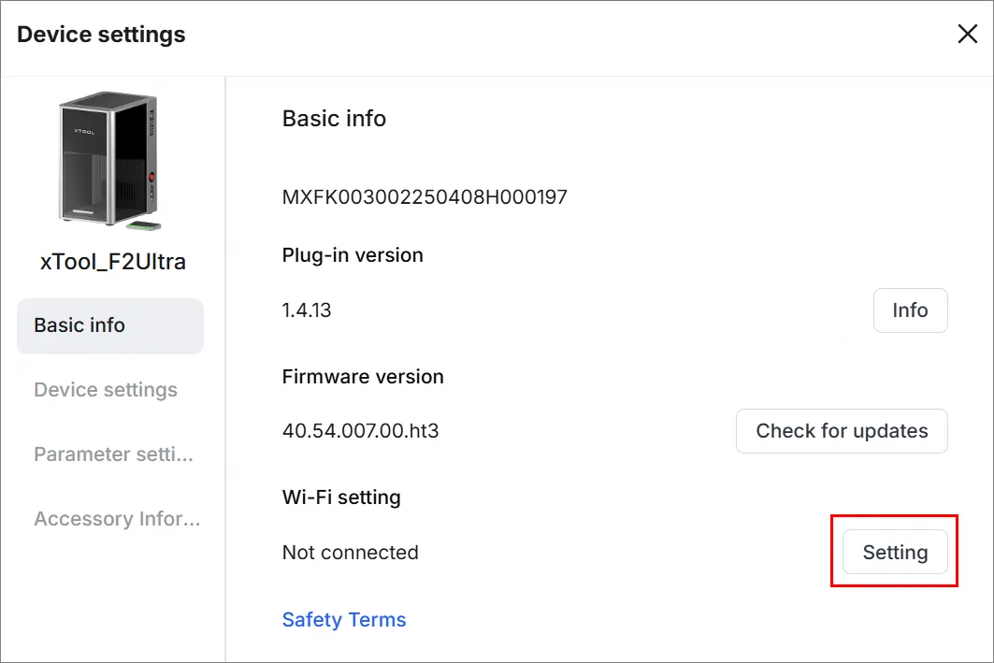
Task: Click the Plug-in version label
Action: pos(353,254)
